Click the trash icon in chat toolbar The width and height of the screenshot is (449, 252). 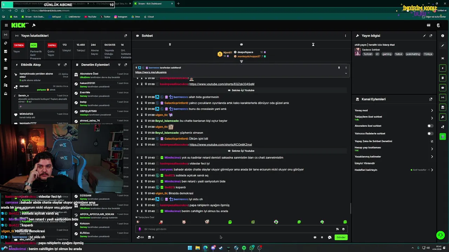(x=170, y=44)
